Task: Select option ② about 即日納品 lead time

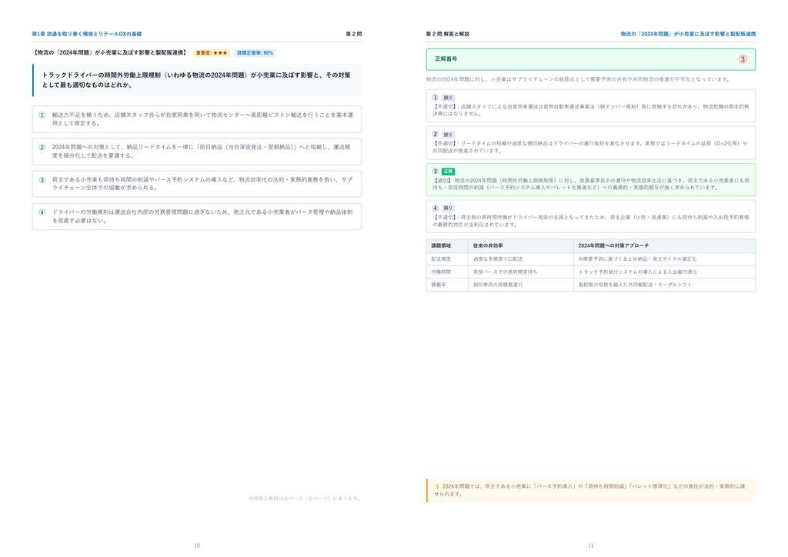Action: tap(197, 152)
